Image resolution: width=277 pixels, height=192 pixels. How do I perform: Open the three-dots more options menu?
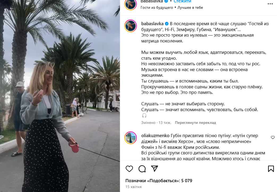tap(270, 4)
